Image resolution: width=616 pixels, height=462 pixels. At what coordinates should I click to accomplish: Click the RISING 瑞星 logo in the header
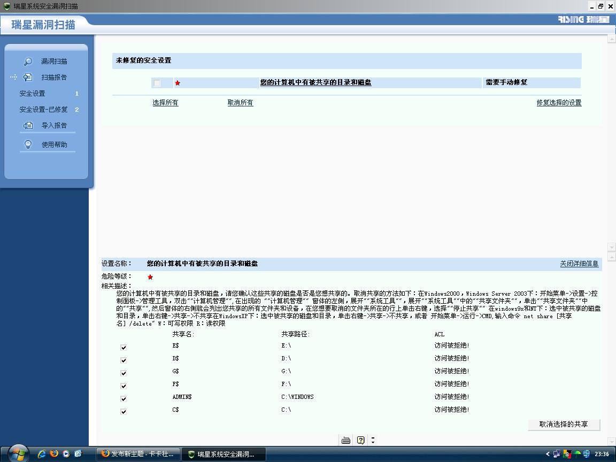[583, 19]
